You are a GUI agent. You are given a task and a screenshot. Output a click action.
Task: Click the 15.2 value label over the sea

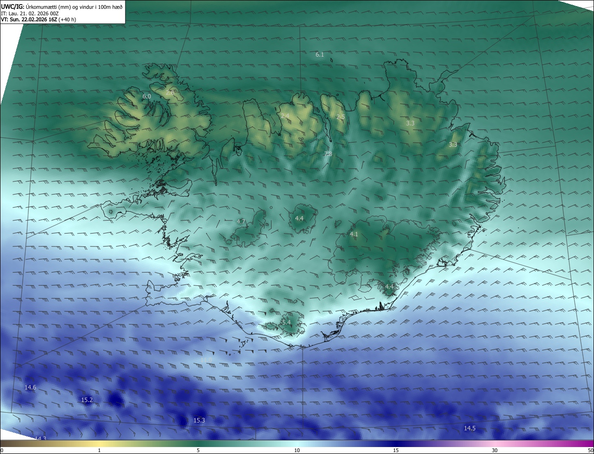point(87,400)
